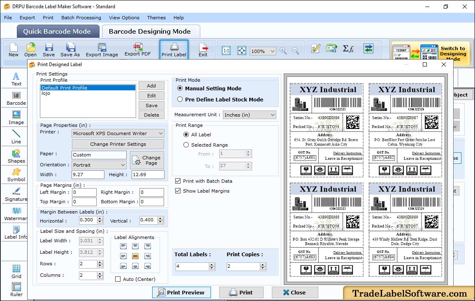Select the Watermark tool in sidebar

(16, 214)
